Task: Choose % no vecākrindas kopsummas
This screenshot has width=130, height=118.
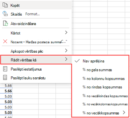Action: 100,96
